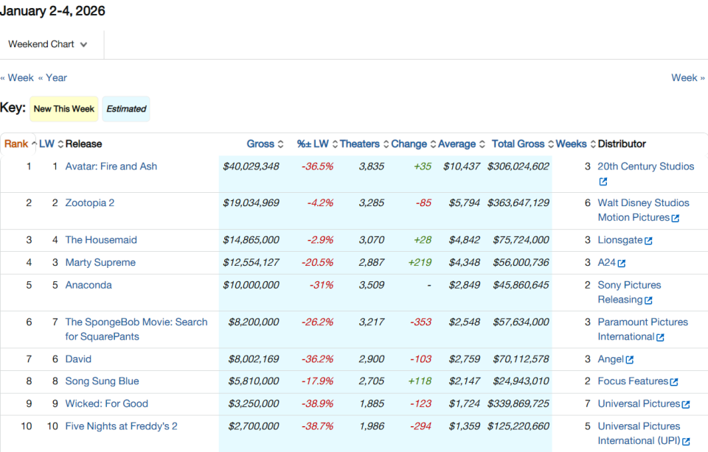
Task: Go to previous week link
Action: (x=17, y=78)
